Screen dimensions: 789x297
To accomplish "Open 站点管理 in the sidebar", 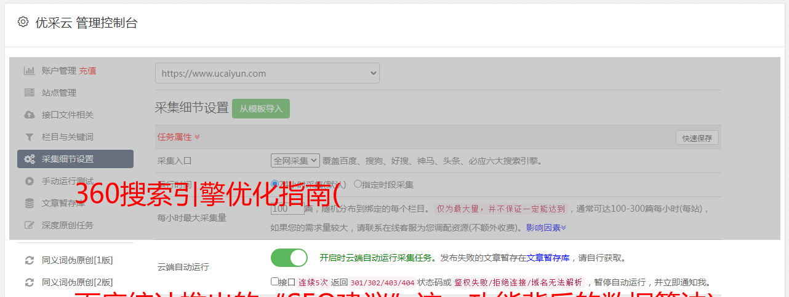I will tap(59, 93).
